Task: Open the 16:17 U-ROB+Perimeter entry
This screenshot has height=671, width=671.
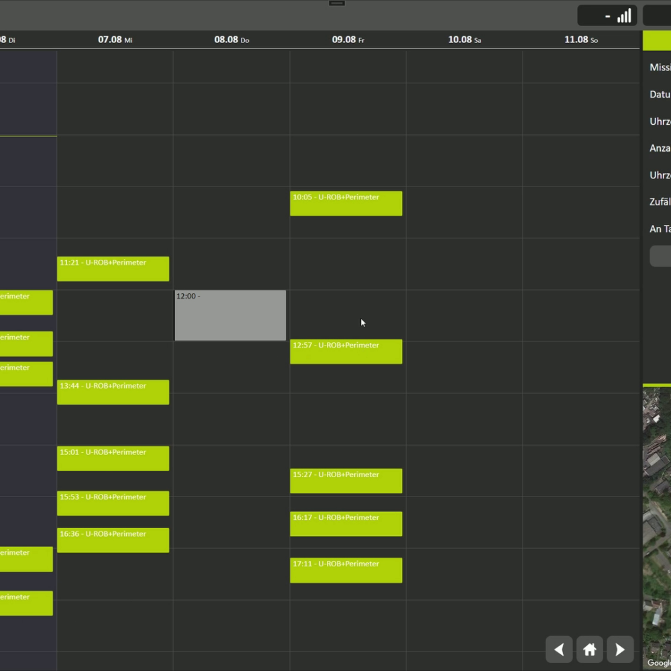Action: (x=346, y=524)
